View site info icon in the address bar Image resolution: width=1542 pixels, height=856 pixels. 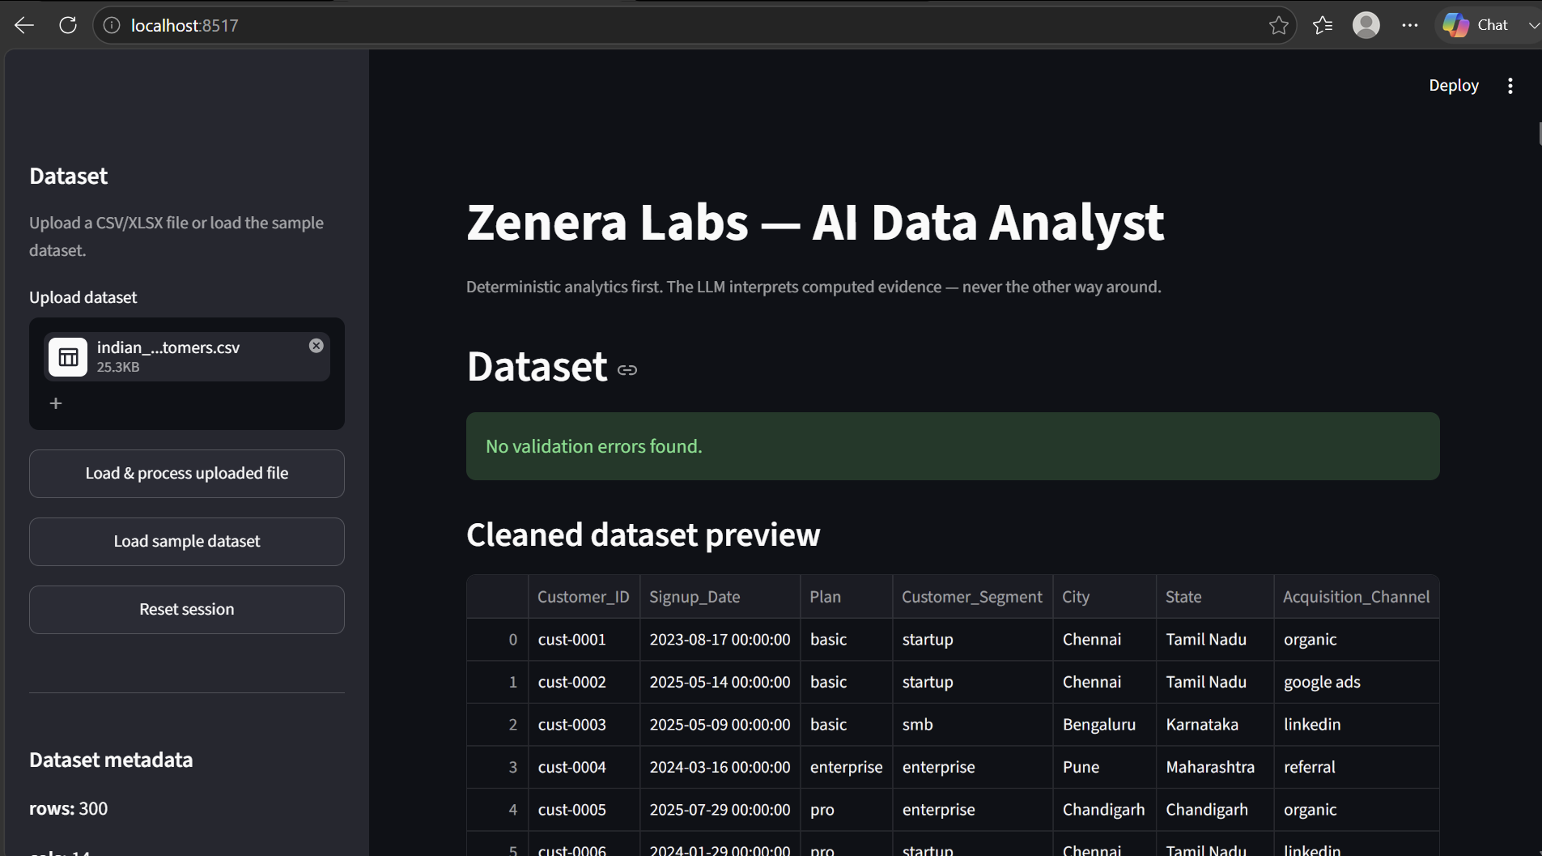click(112, 25)
